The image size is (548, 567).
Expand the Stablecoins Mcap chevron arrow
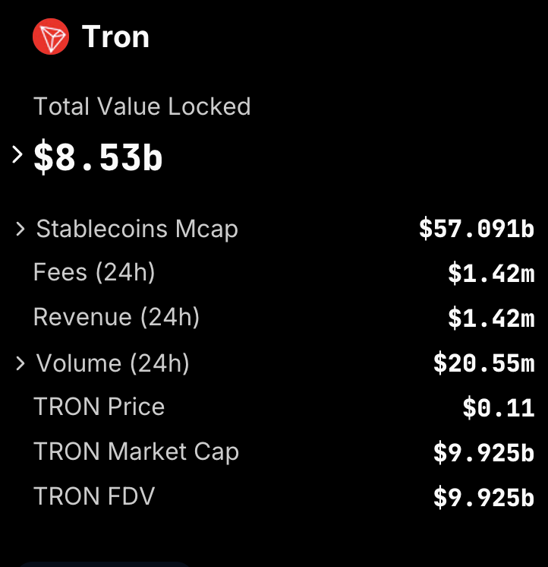20,230
